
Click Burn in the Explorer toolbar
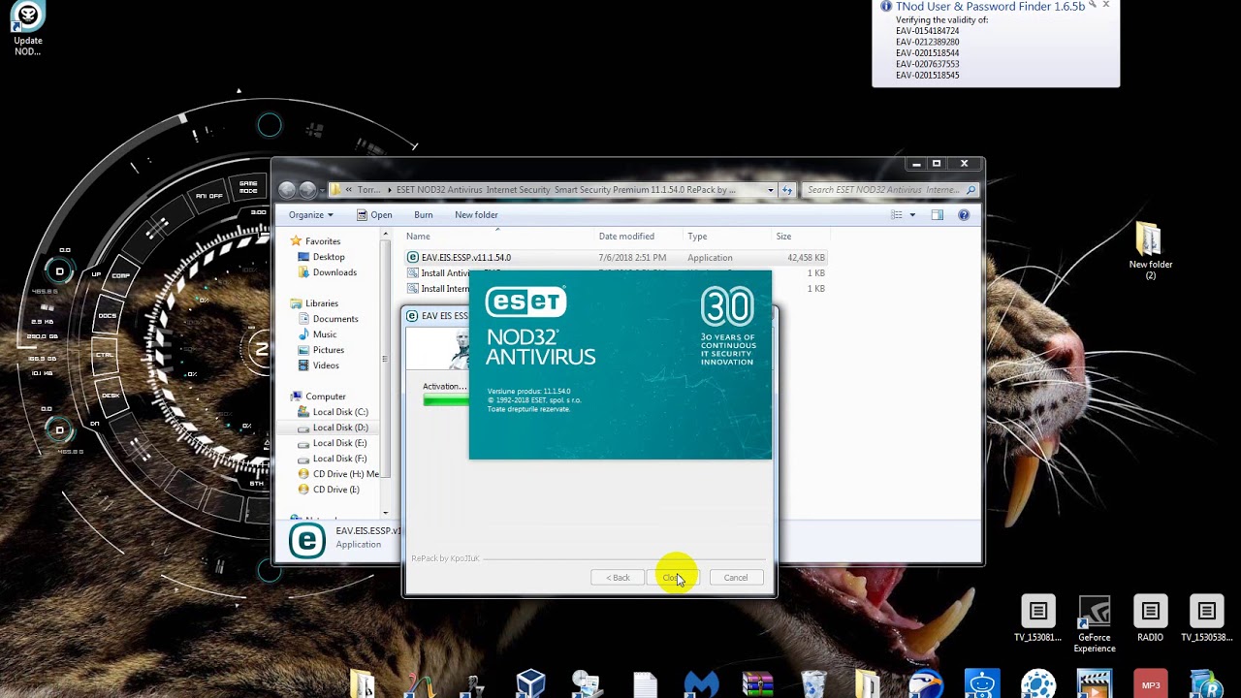coord(424,215)
